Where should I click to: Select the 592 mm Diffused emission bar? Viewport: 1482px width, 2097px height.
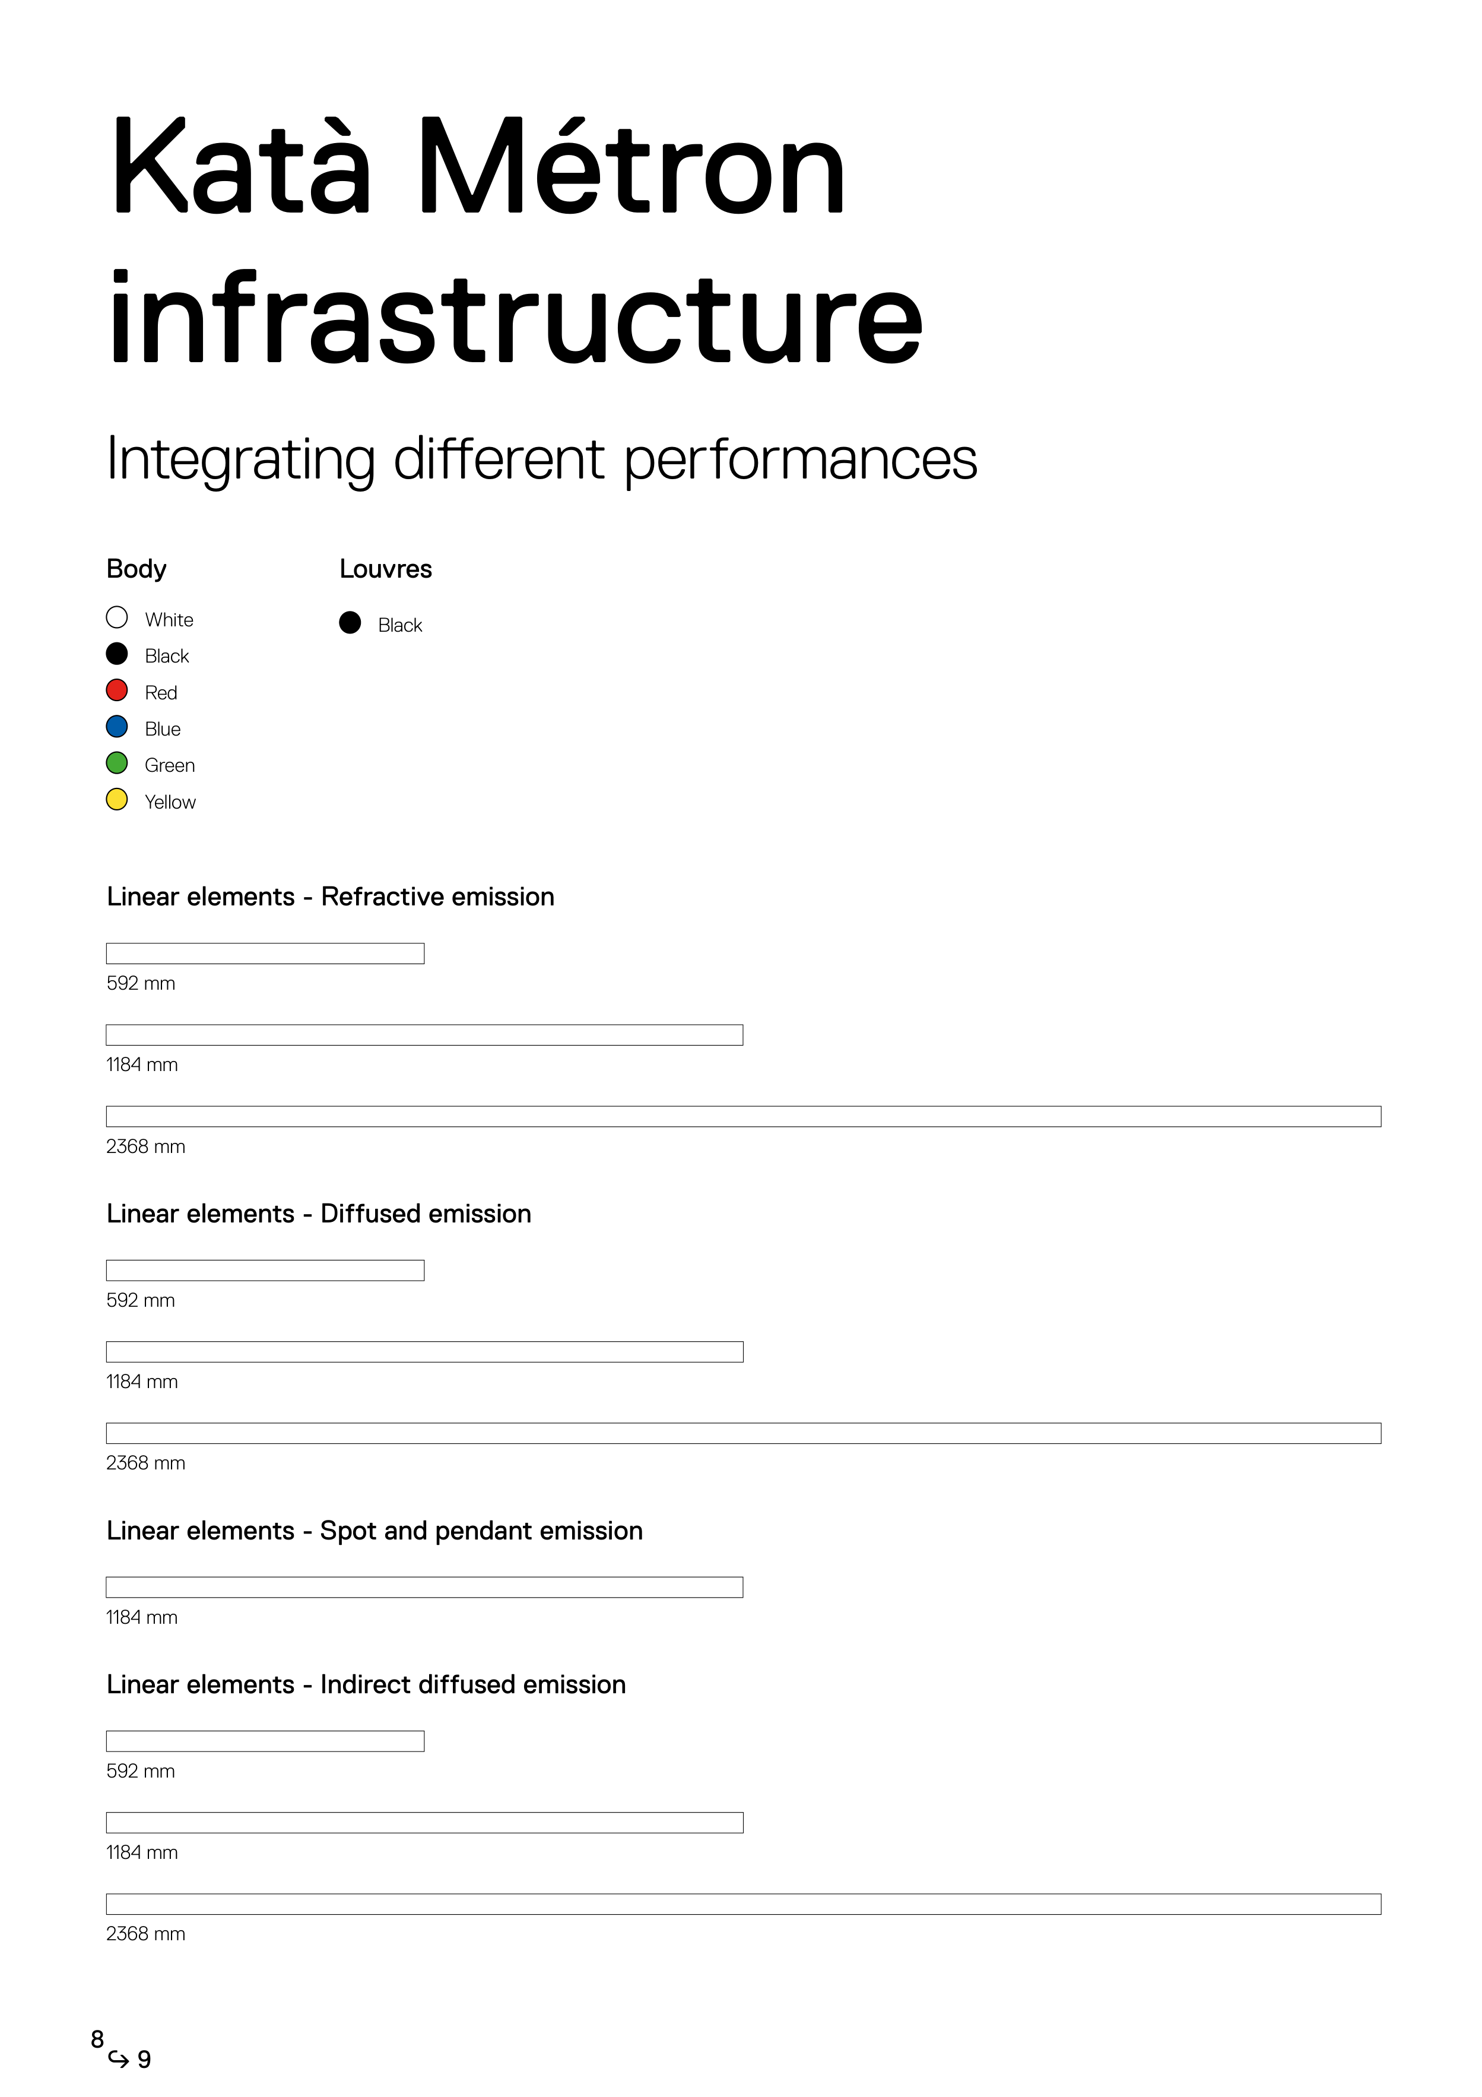tap(265, 1271)
